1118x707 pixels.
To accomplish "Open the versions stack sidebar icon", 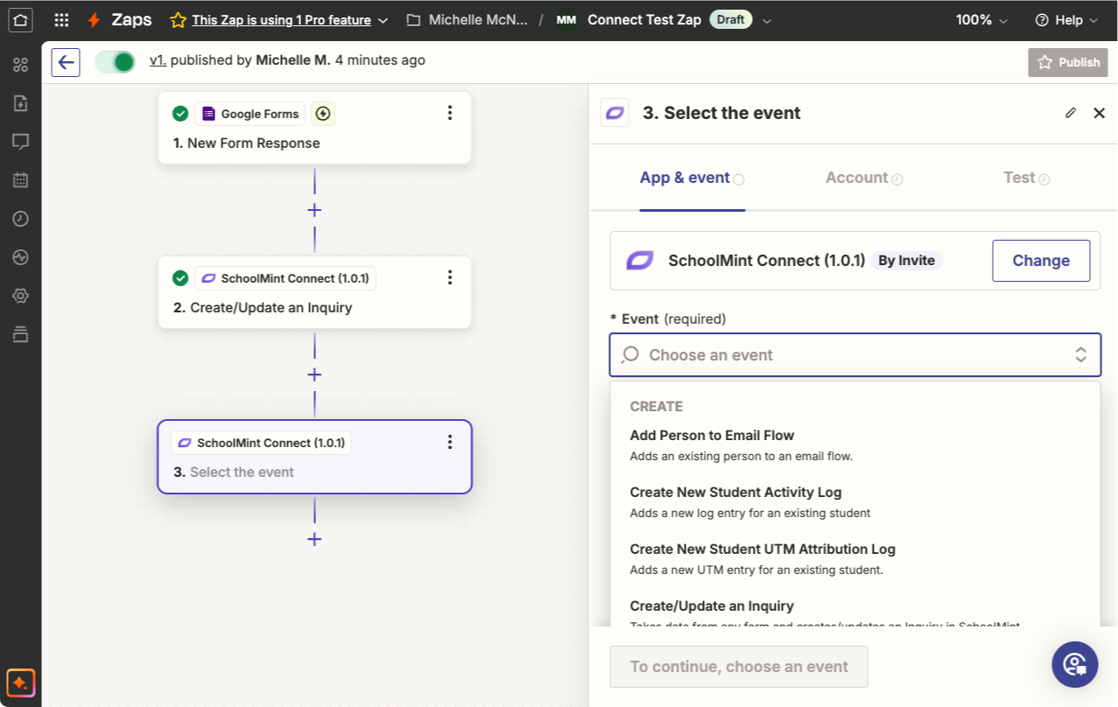I will [20, 334].
